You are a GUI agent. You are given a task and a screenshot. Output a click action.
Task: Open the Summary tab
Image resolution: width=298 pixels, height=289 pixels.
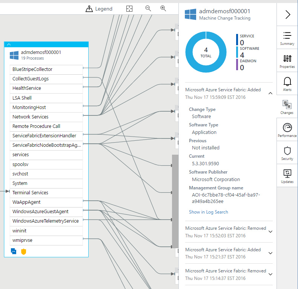coord(287,38)
